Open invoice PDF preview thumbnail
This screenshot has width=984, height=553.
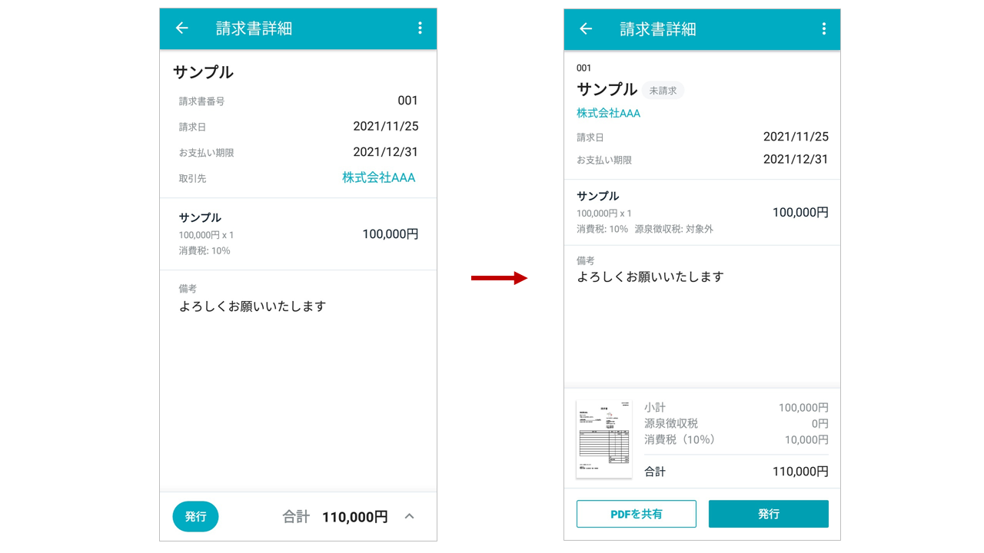coord(604,439)
